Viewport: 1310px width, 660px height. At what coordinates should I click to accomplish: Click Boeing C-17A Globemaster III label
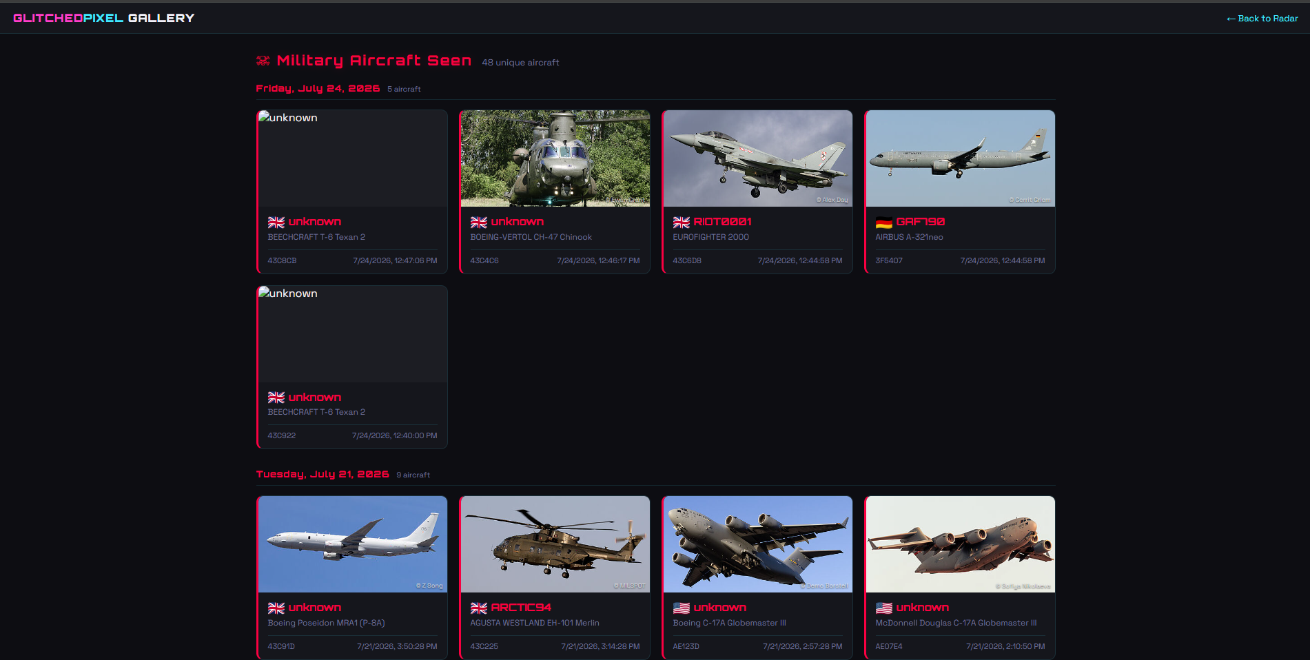click(x=730, y=623)
